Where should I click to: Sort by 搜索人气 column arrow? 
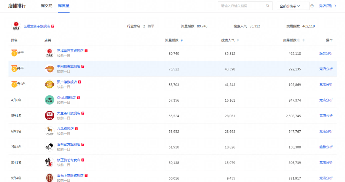[238, 40]
